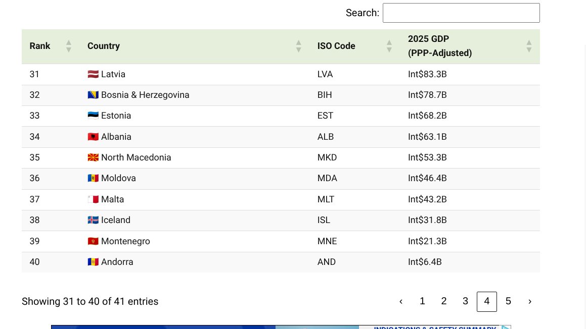Click GDP value Int$6.4B

pos(425,261)
